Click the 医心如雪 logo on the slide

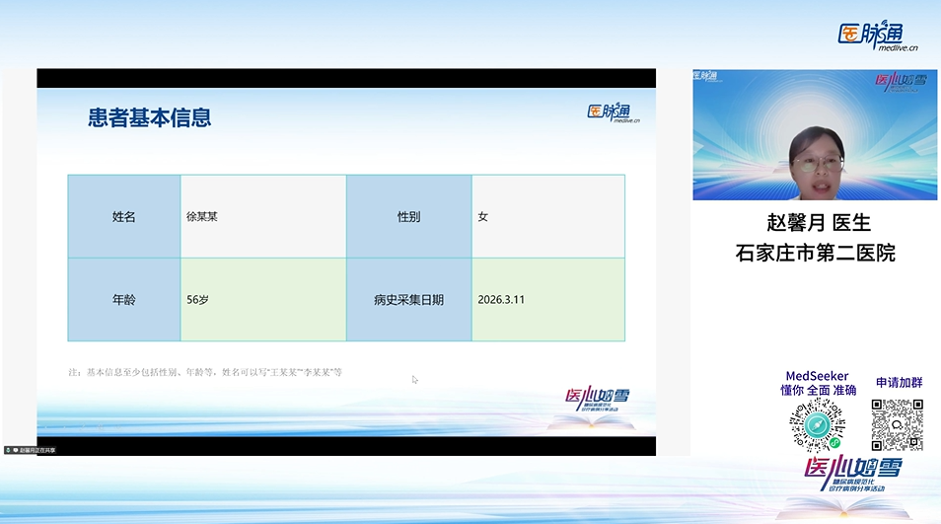pyautogui.click(x=597, y=400)
